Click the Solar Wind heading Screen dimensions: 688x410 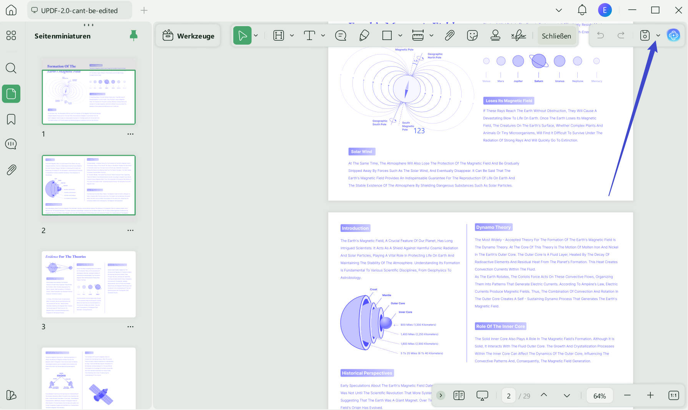(x=362, y=152)
